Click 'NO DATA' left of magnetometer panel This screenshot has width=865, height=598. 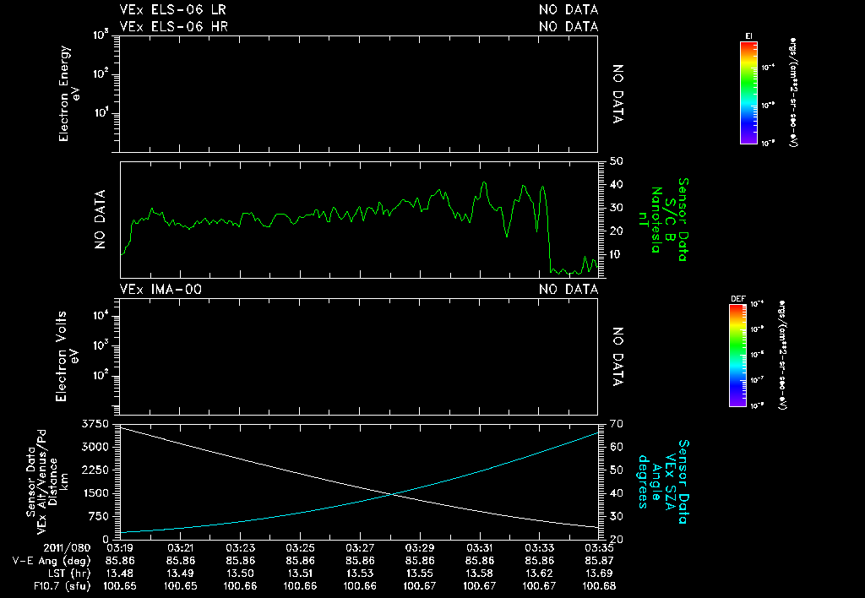pos(100,220)
